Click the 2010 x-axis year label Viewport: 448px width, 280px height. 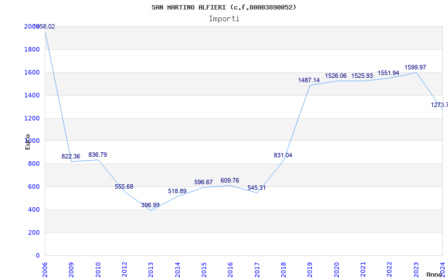97,269
